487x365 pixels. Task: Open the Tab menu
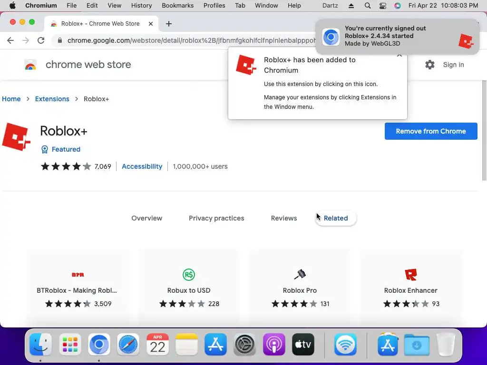[x=240, y=6]
